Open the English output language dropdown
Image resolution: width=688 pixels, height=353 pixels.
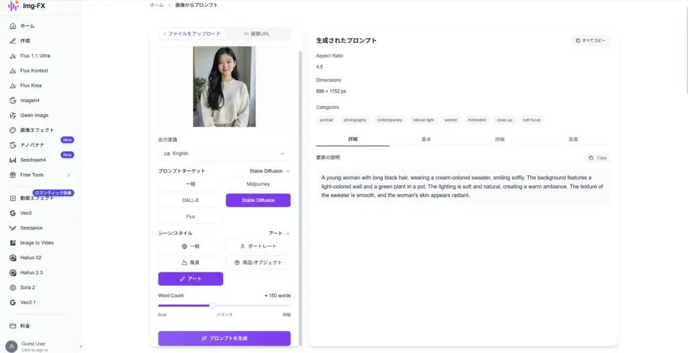[224, 154]
